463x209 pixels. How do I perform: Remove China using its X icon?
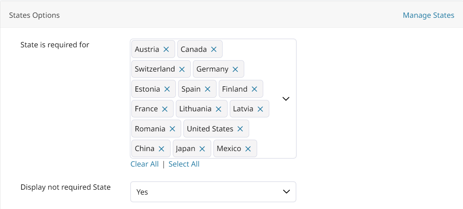(161, 149)
